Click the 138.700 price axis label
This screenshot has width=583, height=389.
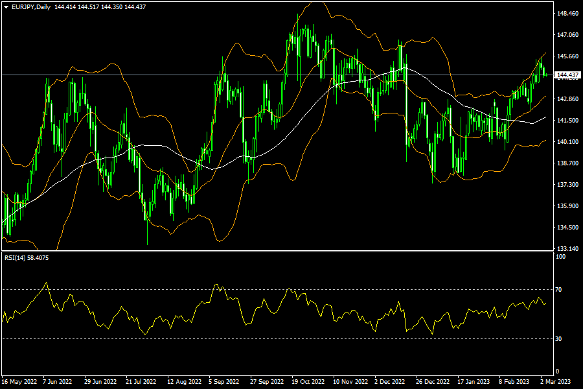click(567, 163)
